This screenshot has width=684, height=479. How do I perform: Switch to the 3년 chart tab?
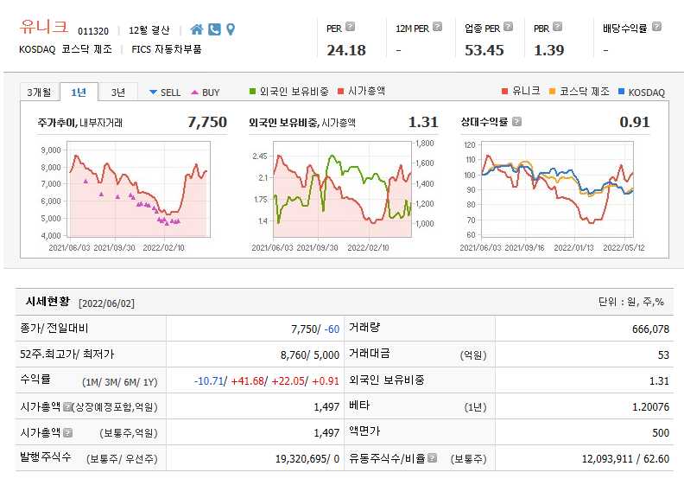(118, 93)
